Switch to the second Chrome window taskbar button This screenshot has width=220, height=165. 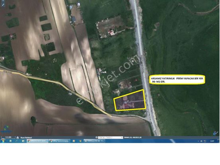(60, 141)
